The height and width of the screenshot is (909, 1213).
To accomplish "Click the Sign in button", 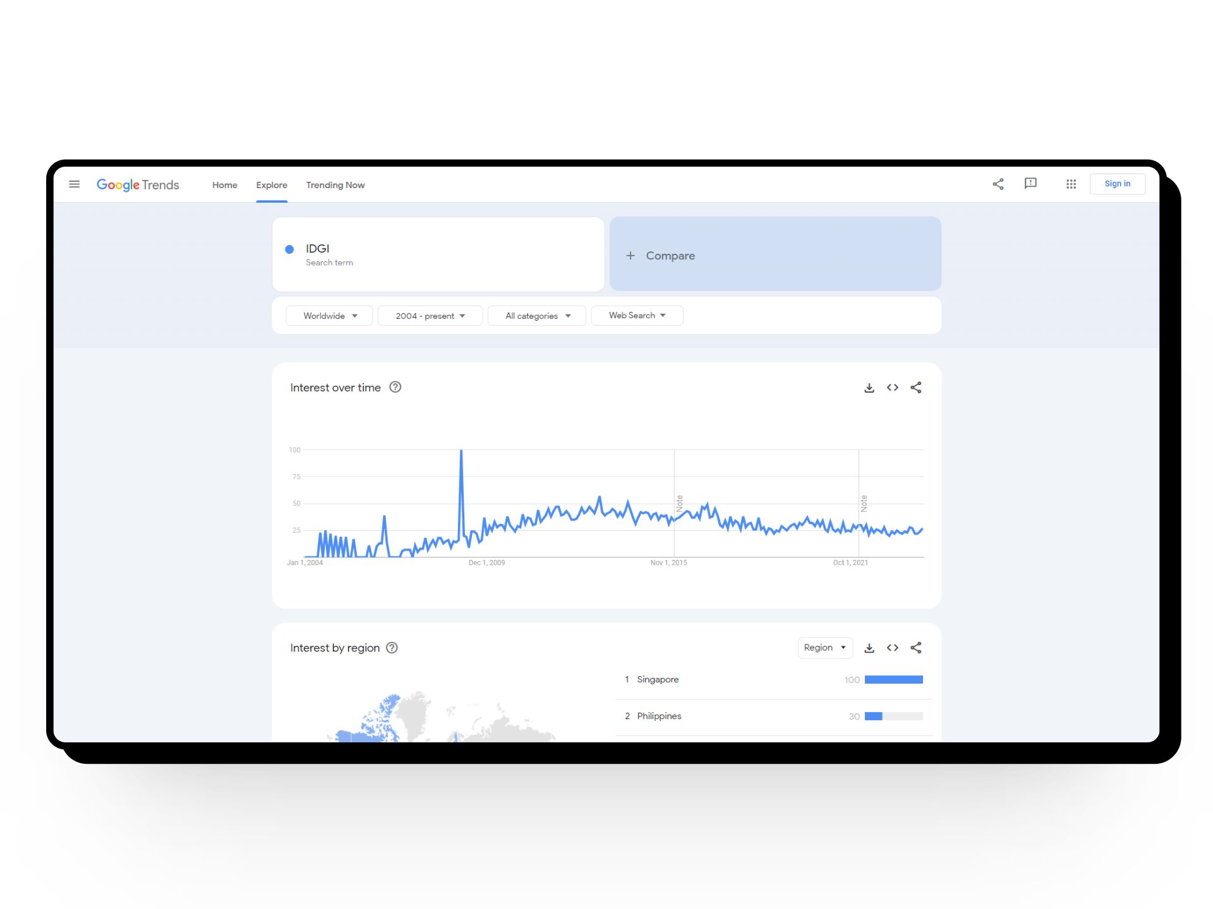I will coord(1117,184).
